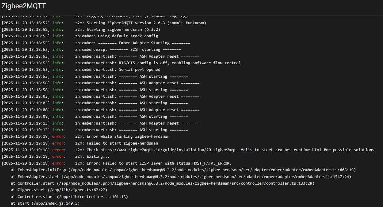The width and height of the screenshot is (383, 207).
Task: Click the emberAdapter.ts:1547:24 stack trace line
Action: click(181, 177)
